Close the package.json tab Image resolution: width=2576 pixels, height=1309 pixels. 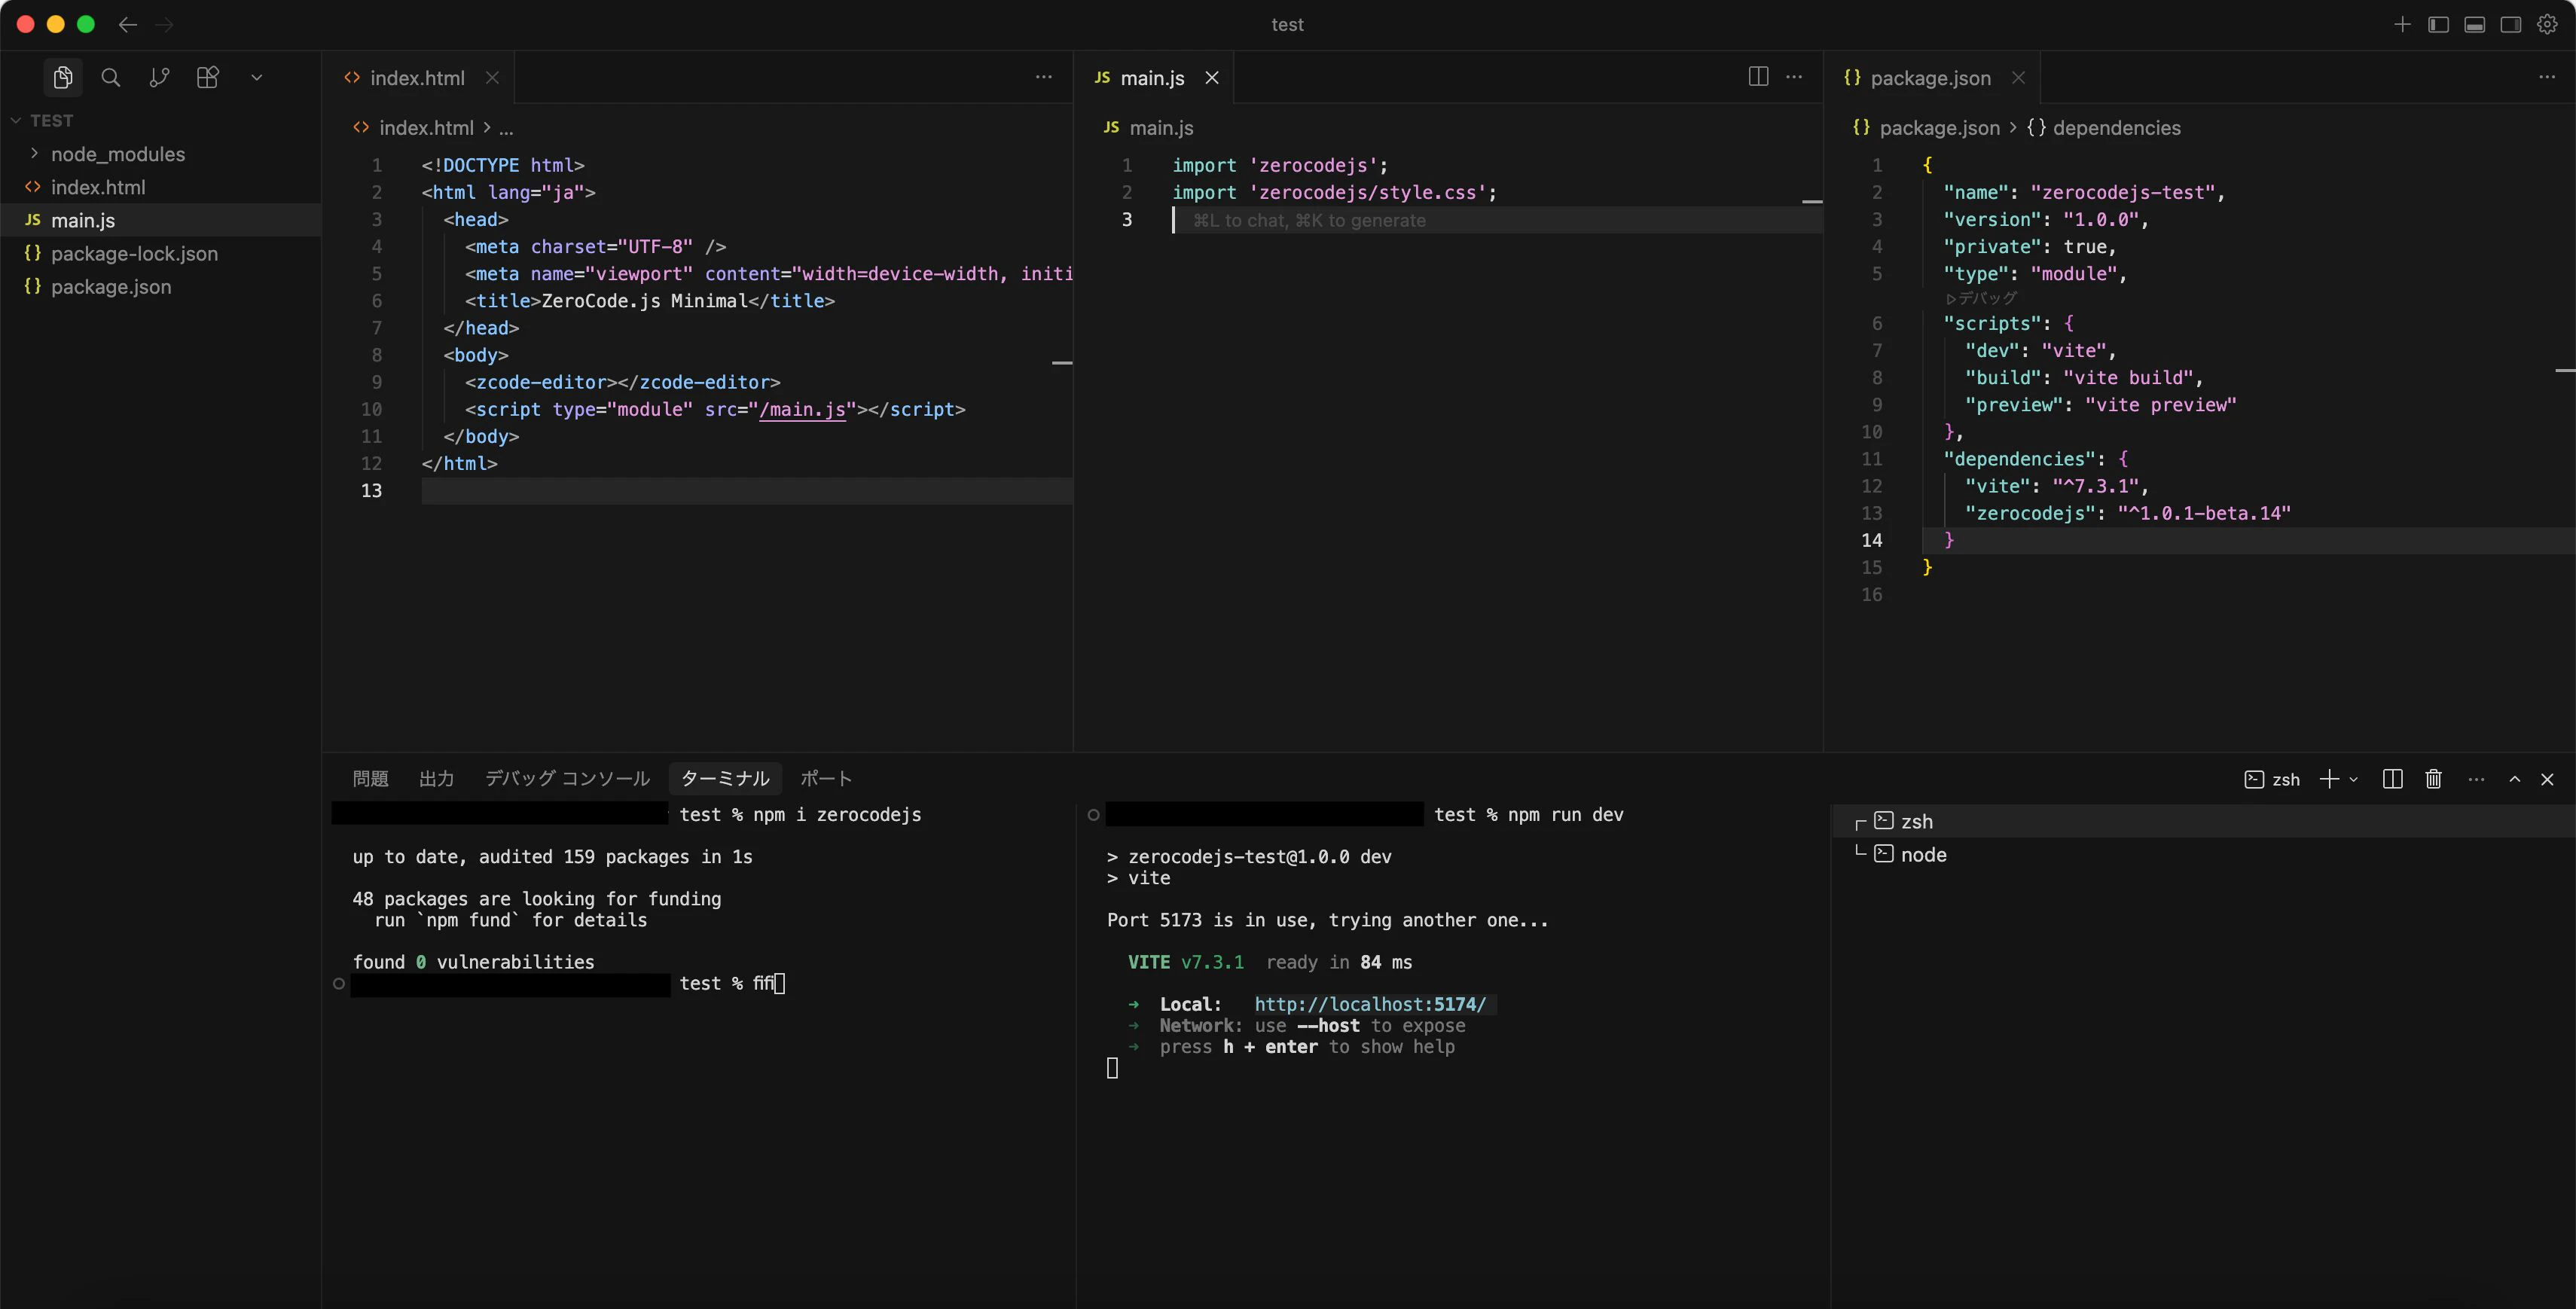click(x=2018, y=77)
